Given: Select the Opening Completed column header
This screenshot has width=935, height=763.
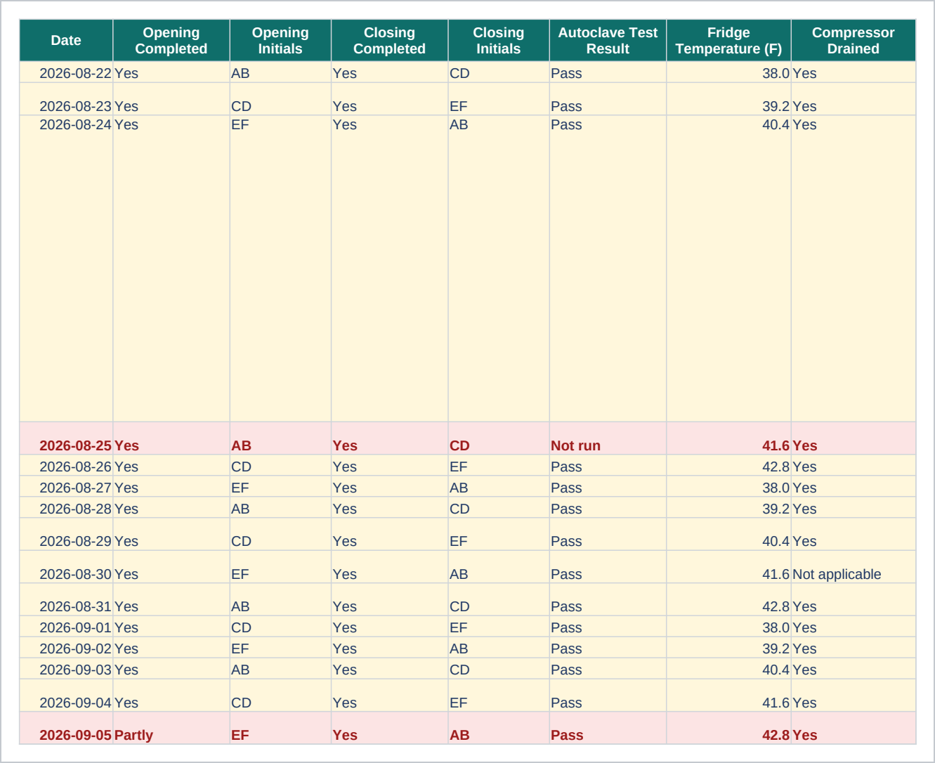Looking at the screenshot, I should (x=171, y=41).
